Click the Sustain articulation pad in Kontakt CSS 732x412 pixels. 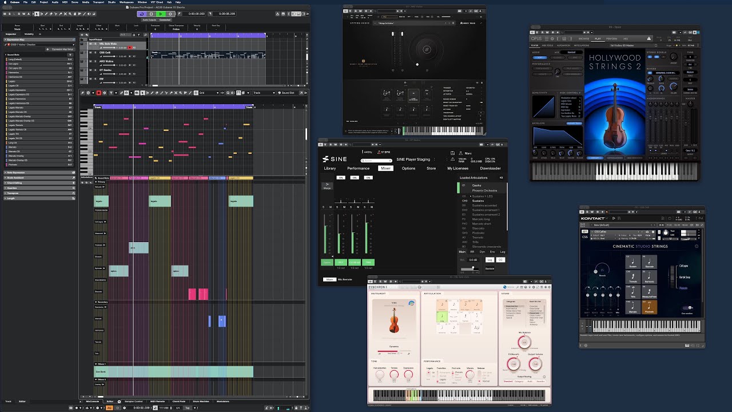(x=633, y=262)
